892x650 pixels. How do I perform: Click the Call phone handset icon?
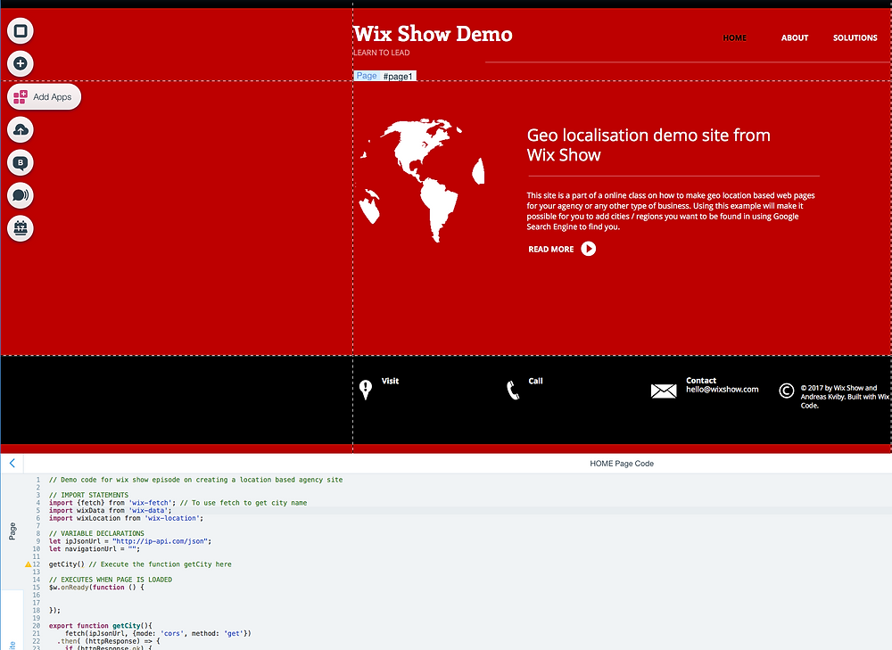pyautogui.click(x=513, y=391)
